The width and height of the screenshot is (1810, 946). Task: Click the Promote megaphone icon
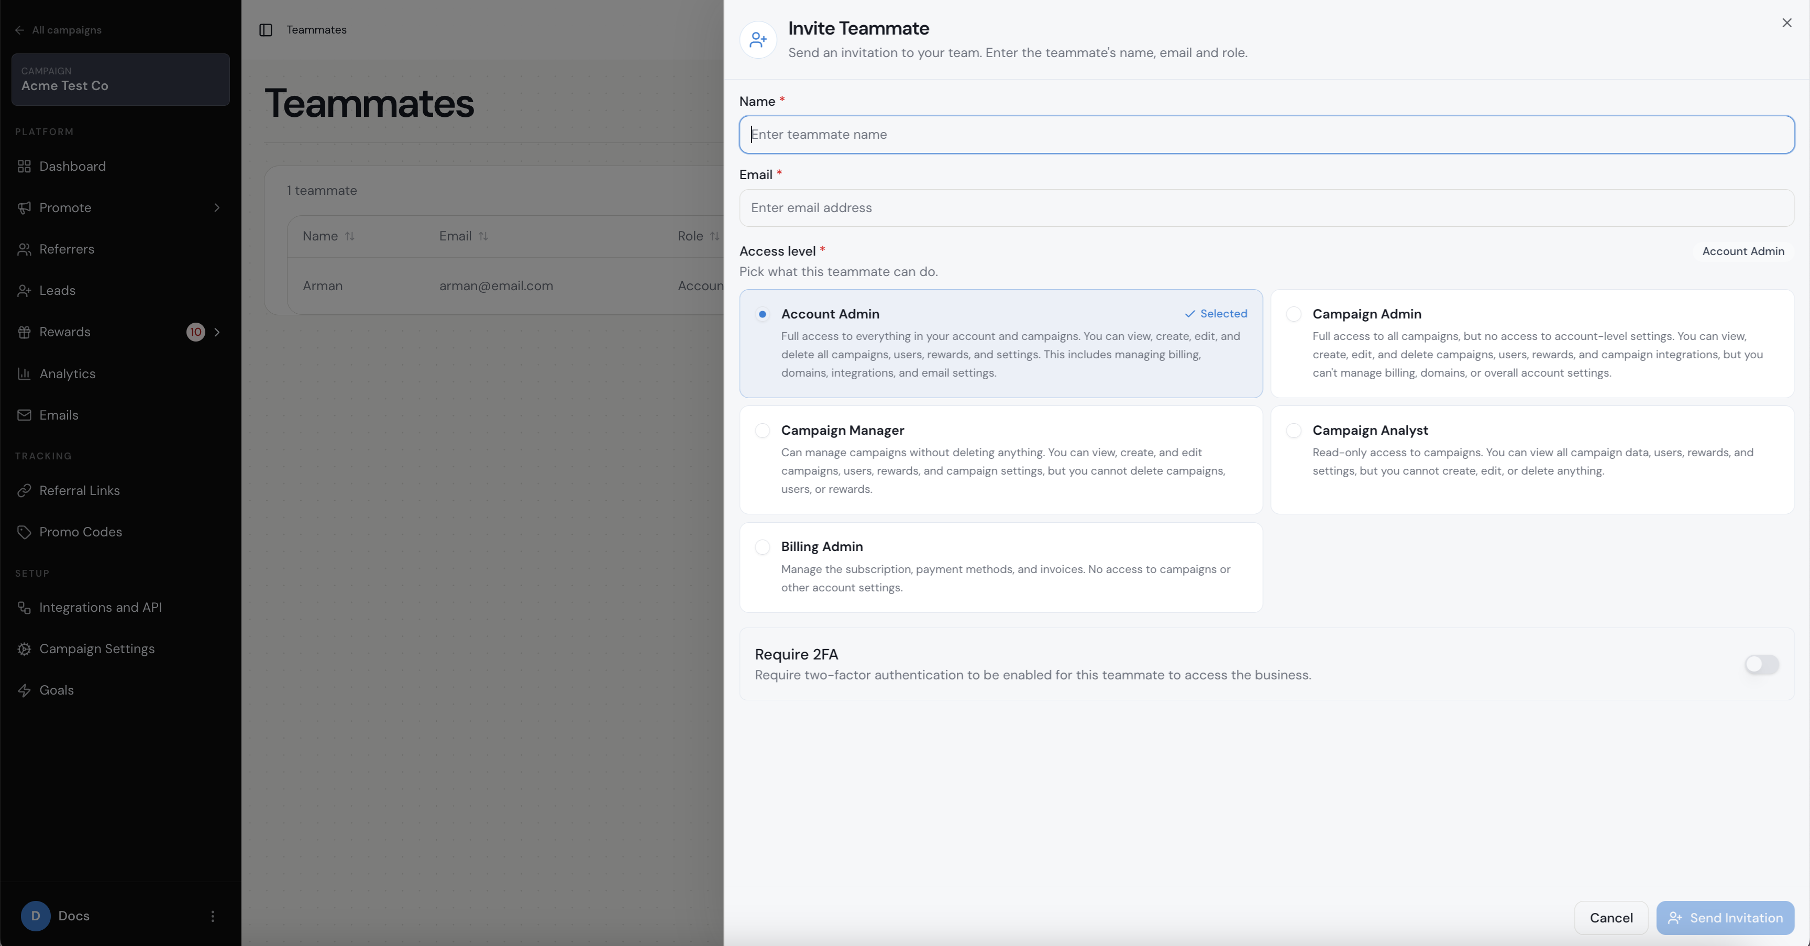24,208
